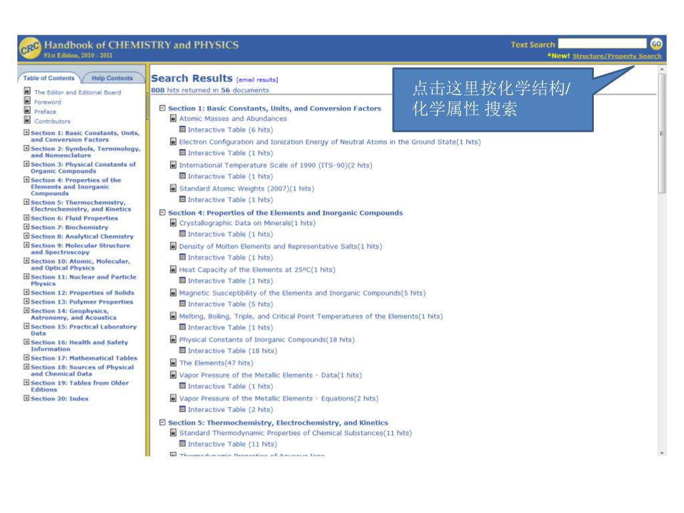Open Standard Thermodynamic Properties of Chemical Substances link
This screenshot has height=513, width=684.
295,433
